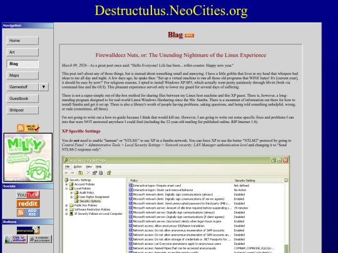Viewport: 338px width, 253px height.
Task: Expand IP Security Policies on Local Computer node
Action: 66,214
